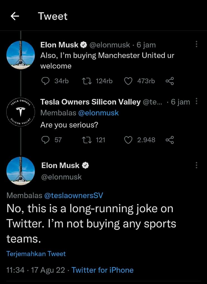The width and height of the screenshot is (207, 284).
Task: Retweet the Manchester United tweet
Action: [87, 81]
